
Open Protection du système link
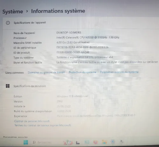pyautogui.click(x=82, y=72)
